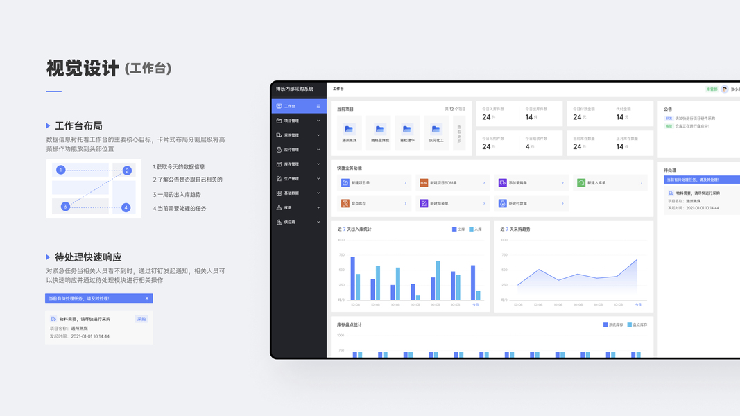
Task: Click the 生产管理 tools icon in sidebar
Action: click(x=279, y=179)
